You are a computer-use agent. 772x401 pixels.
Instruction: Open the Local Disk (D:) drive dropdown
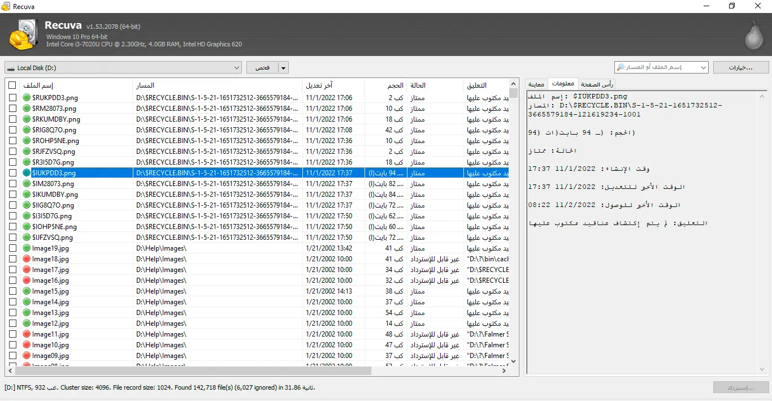[x=236, y=68]
